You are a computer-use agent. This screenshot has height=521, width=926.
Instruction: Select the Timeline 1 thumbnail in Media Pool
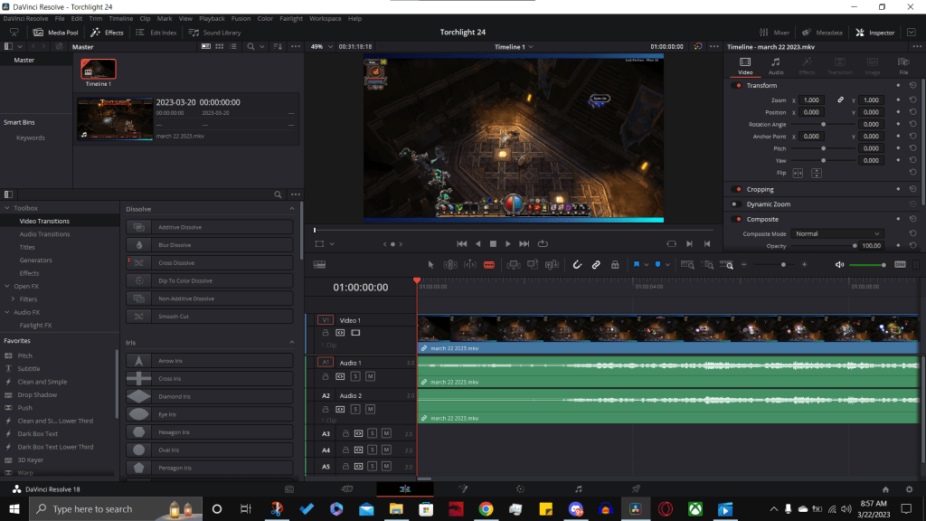point(98,70)
